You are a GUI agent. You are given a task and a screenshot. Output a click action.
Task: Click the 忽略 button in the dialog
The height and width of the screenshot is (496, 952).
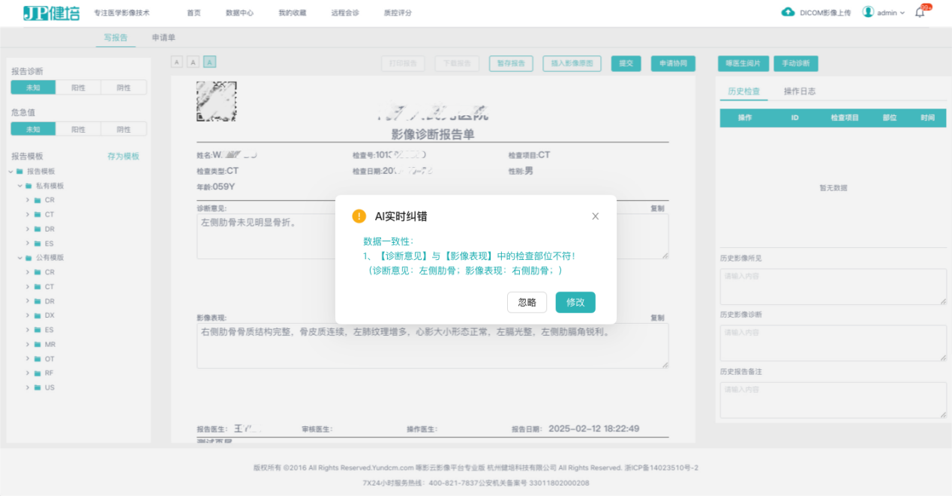click(527, 302)
